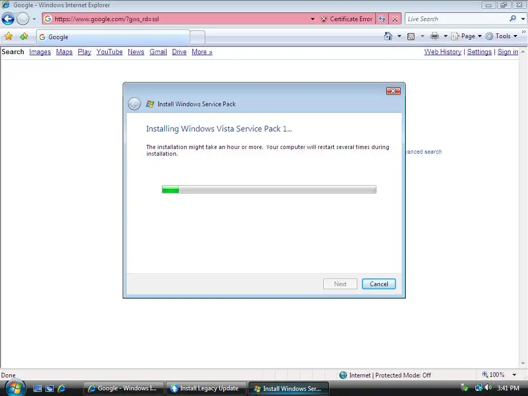The width and height of the screenshot is (528, 396).
Task: Expand the Home button dropdown arrow
Action: coord(399,36)
